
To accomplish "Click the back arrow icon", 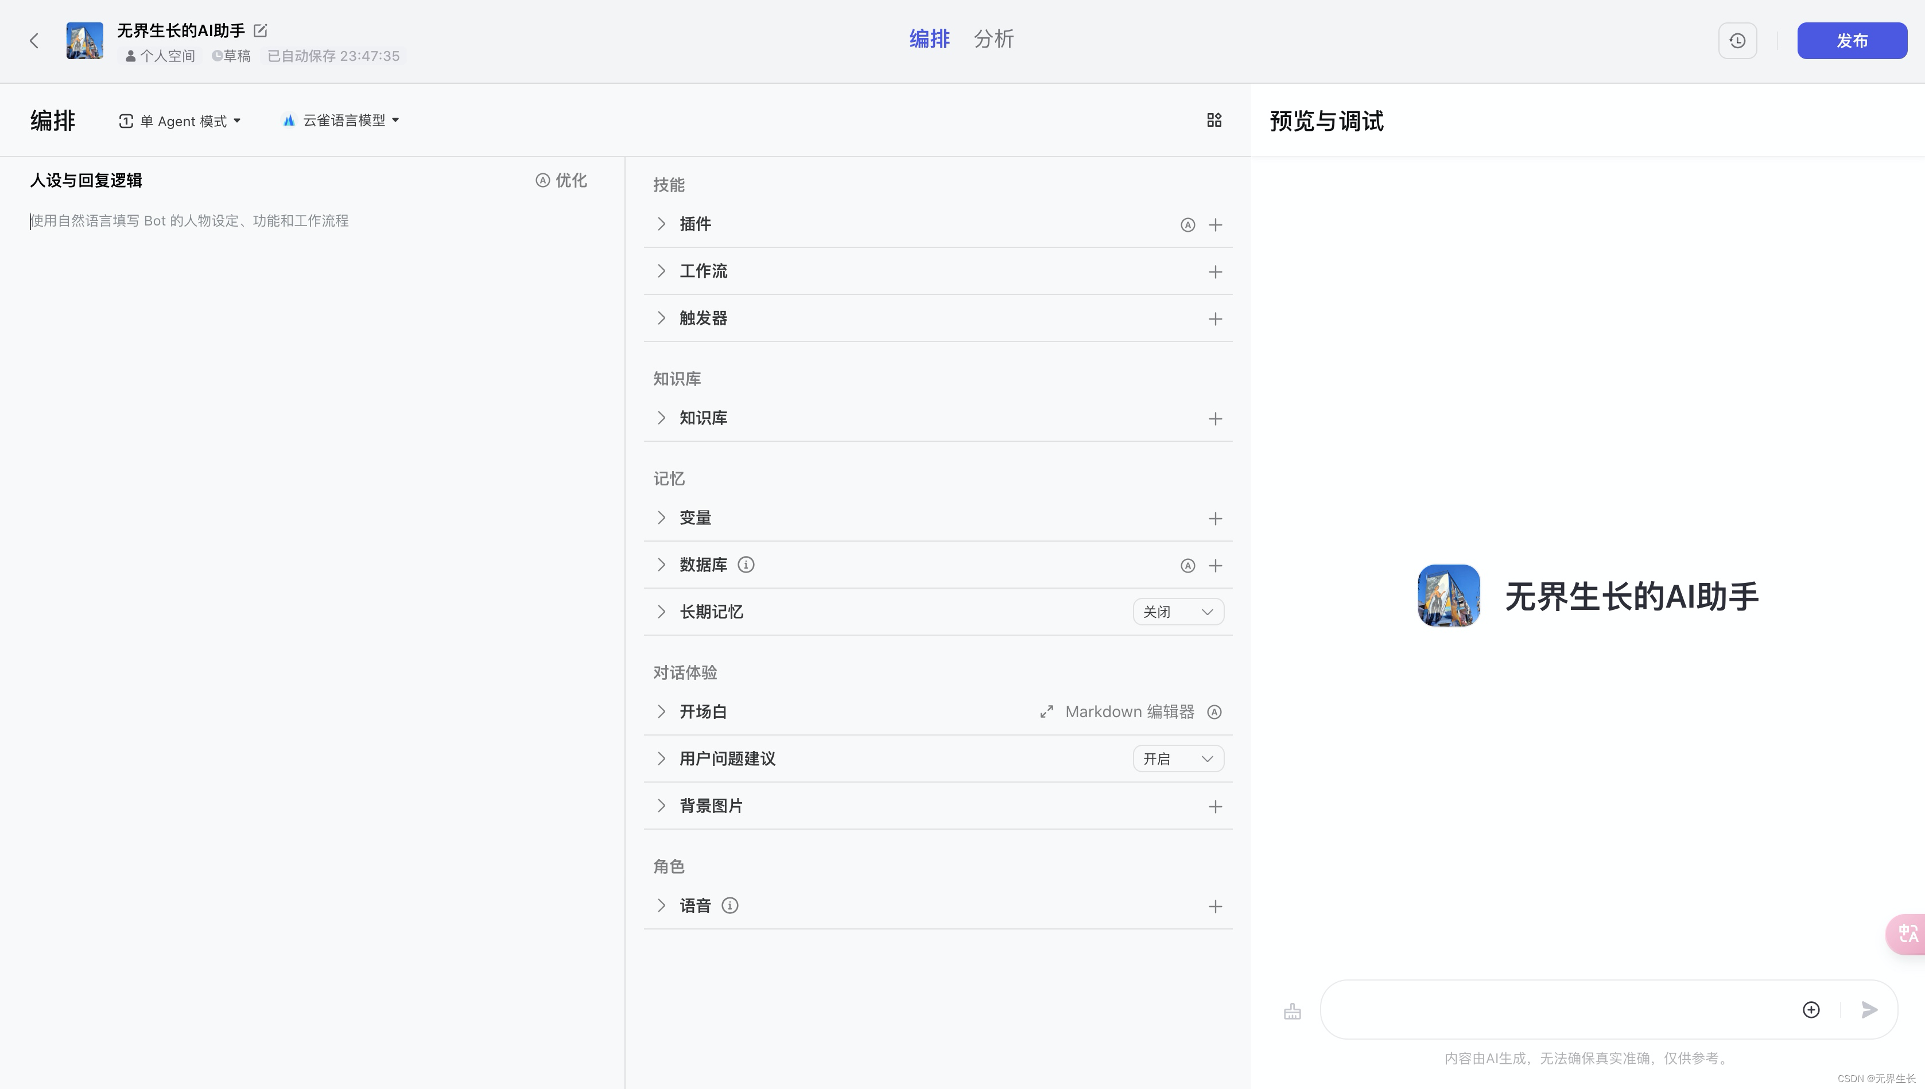I will click(34, 41).
